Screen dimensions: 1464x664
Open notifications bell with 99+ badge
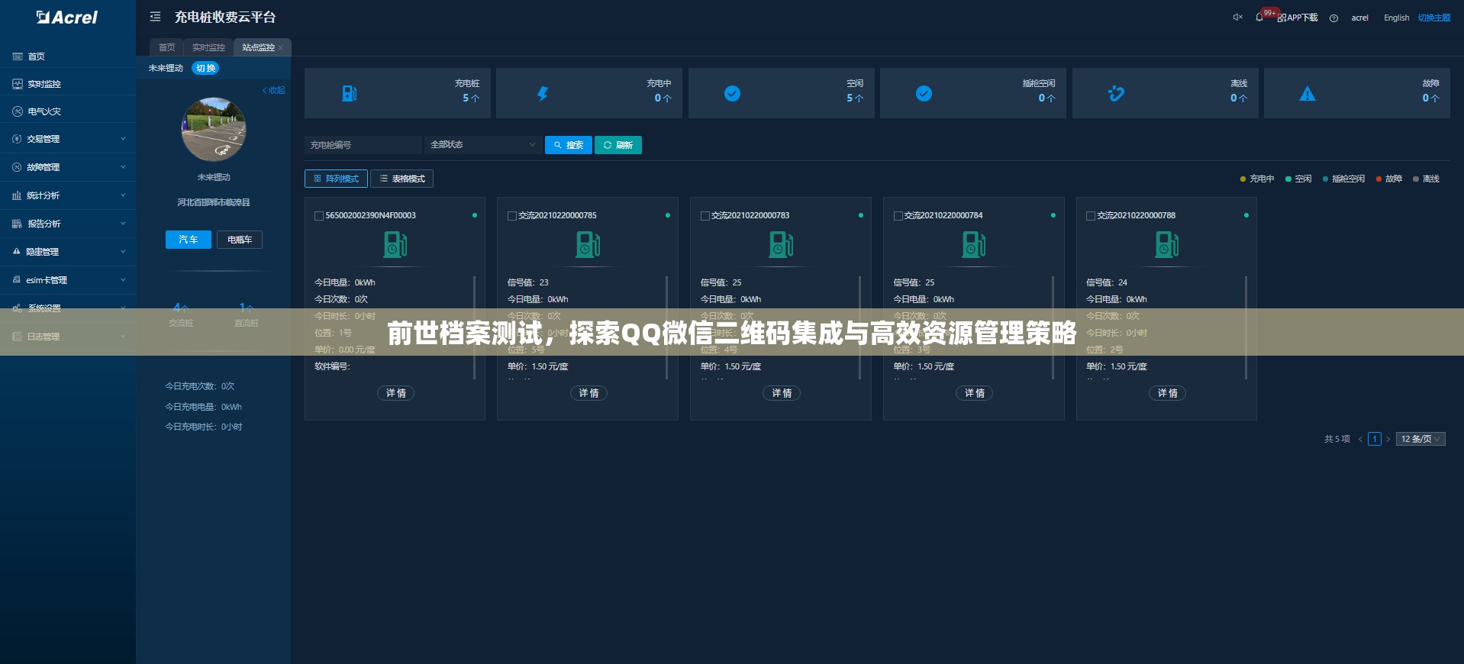[1259, 18]
